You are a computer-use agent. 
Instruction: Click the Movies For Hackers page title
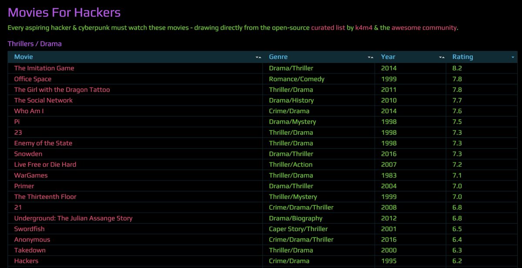(x=64, y=13)
